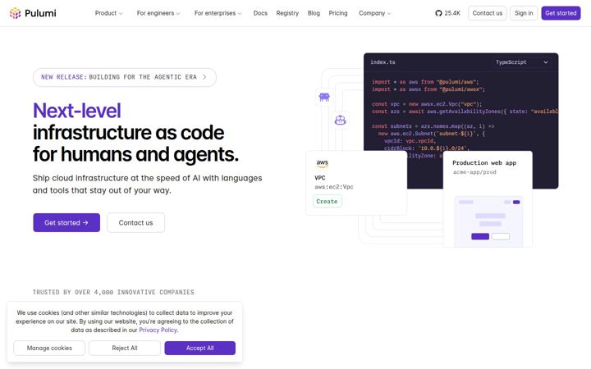Click the hero Get started button

pyautogui.click(x=66, y=222)
